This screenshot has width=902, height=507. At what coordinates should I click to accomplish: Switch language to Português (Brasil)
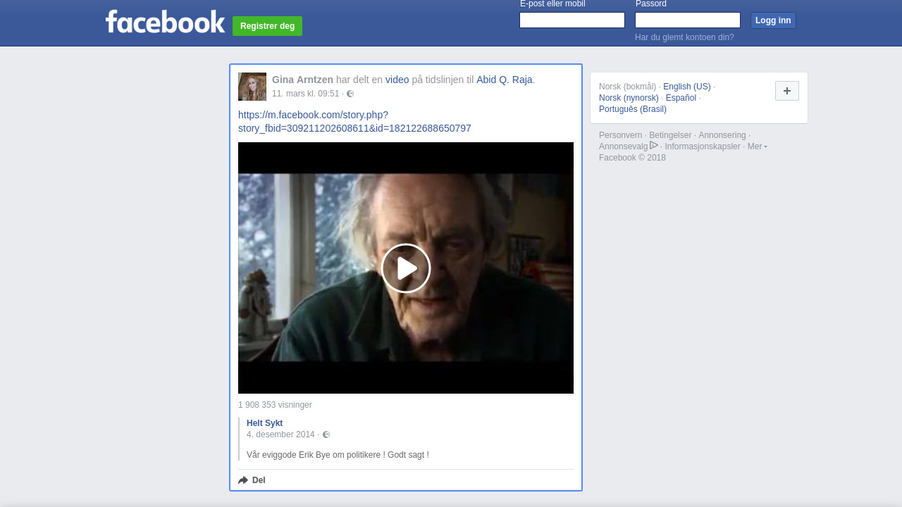tap(633, 109)
